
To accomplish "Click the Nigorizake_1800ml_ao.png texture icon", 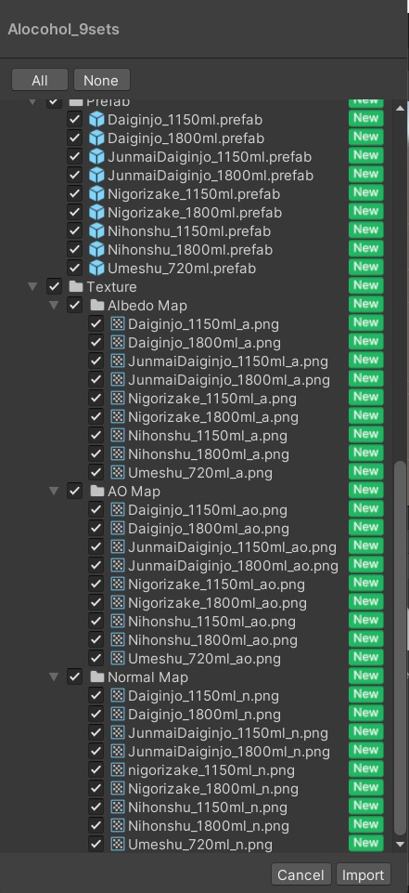I will coord(117,602).
